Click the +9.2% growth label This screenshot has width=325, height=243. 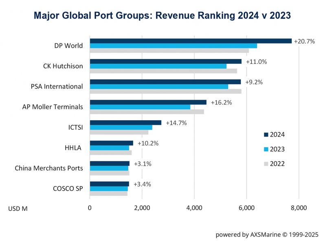[x=254, y=82]
